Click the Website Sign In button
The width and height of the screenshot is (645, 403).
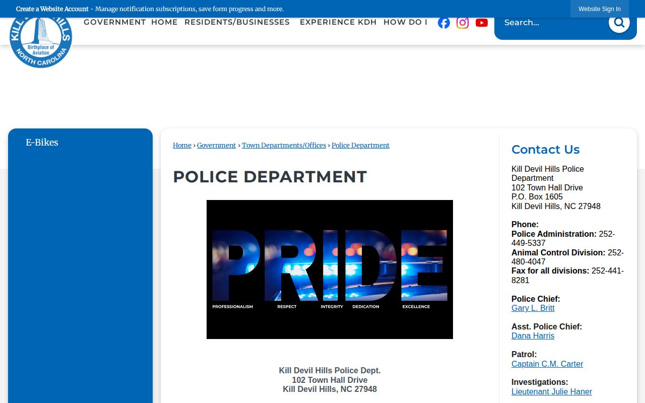(x=600, y=9)
